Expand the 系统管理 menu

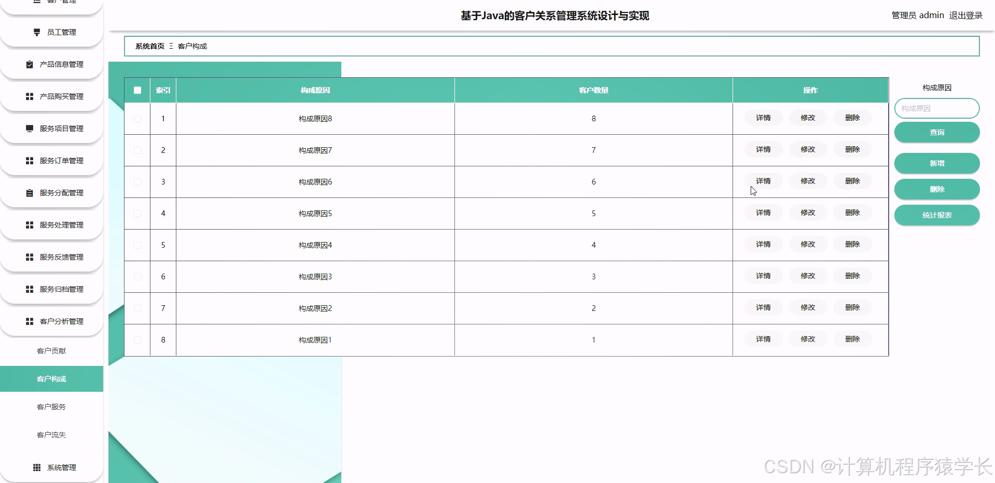pos(51,467)
